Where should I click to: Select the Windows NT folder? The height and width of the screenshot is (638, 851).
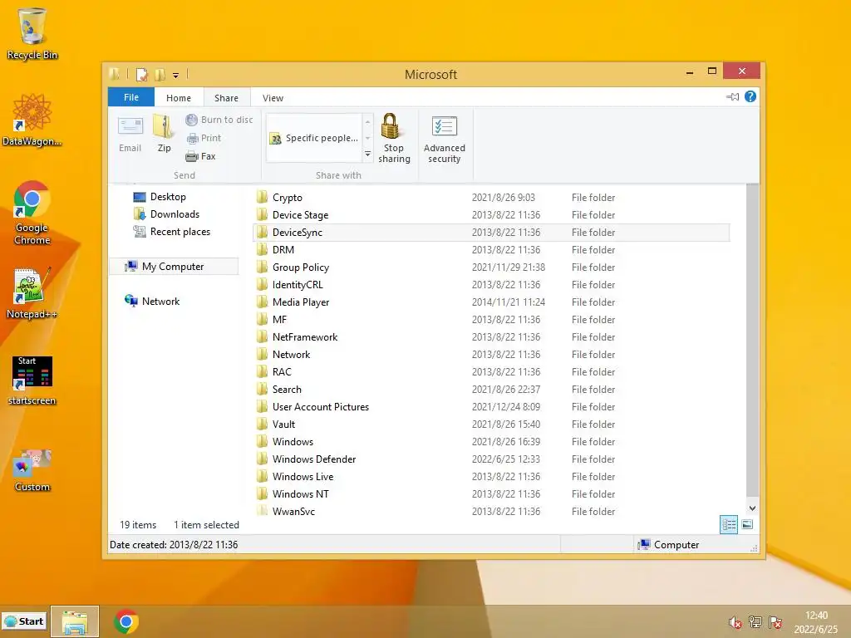pos(491,493)
